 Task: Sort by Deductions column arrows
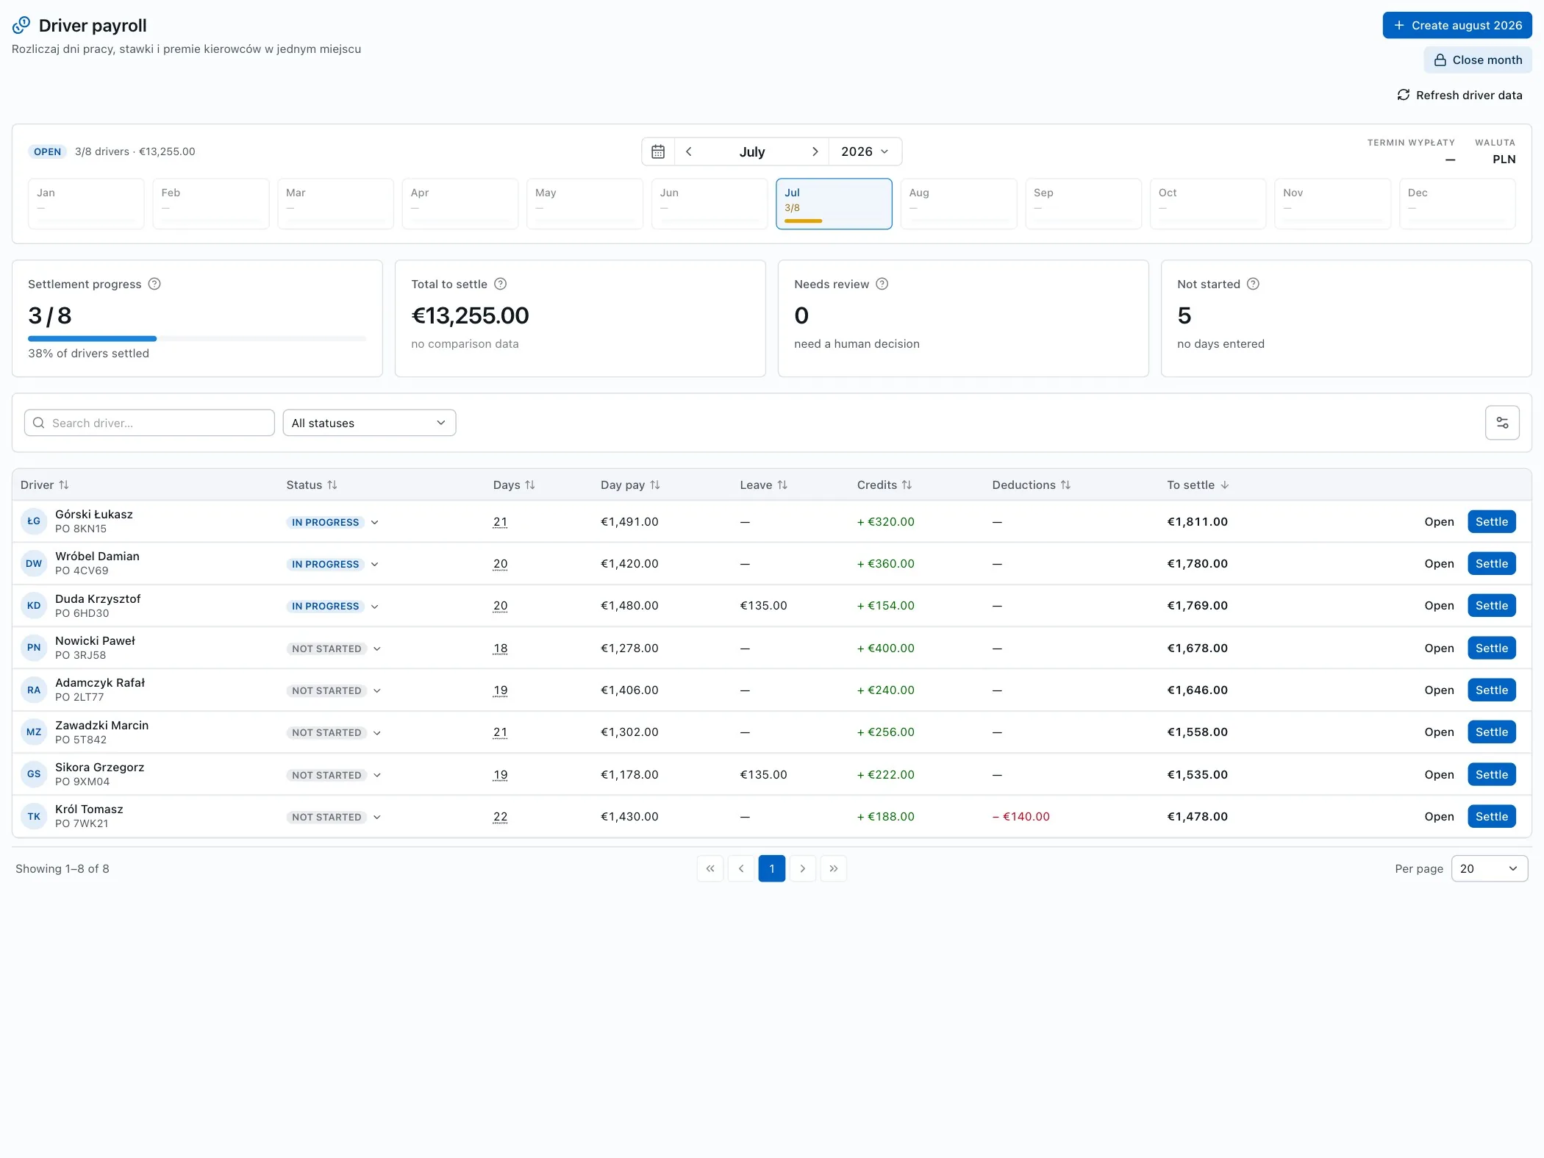pyautogui.click(x=1065, y=485)
